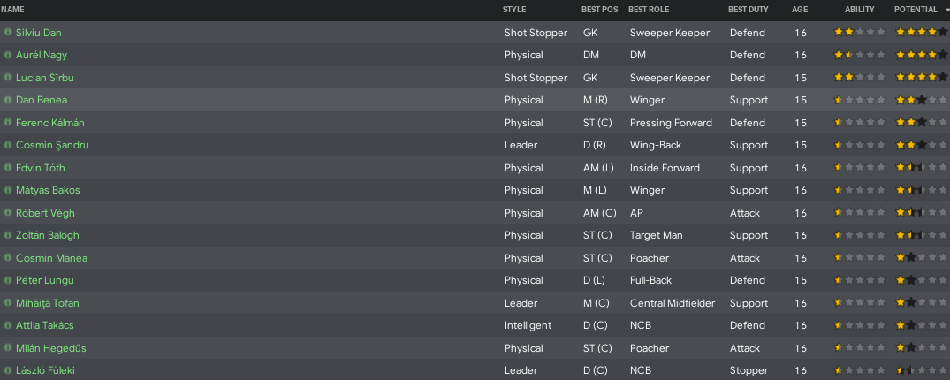Click Silviu Dan's potential star rating
Image resolution: width=950 pixels, height=380 pixels.
921,32
